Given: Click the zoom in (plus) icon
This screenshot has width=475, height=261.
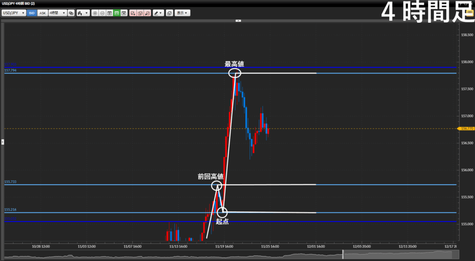Looking at the screenshot, I should [95, 13].
